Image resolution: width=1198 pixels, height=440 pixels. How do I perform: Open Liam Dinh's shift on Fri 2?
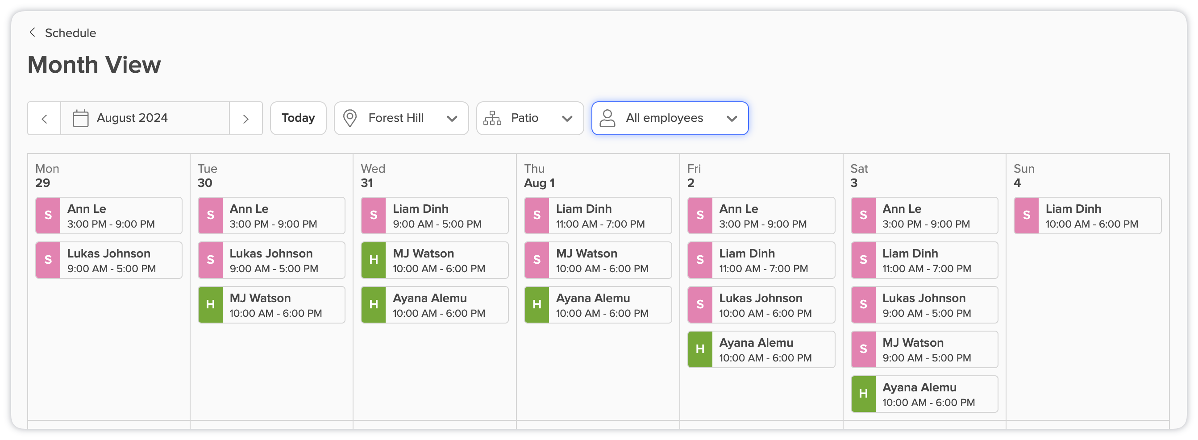pos(761,261)
